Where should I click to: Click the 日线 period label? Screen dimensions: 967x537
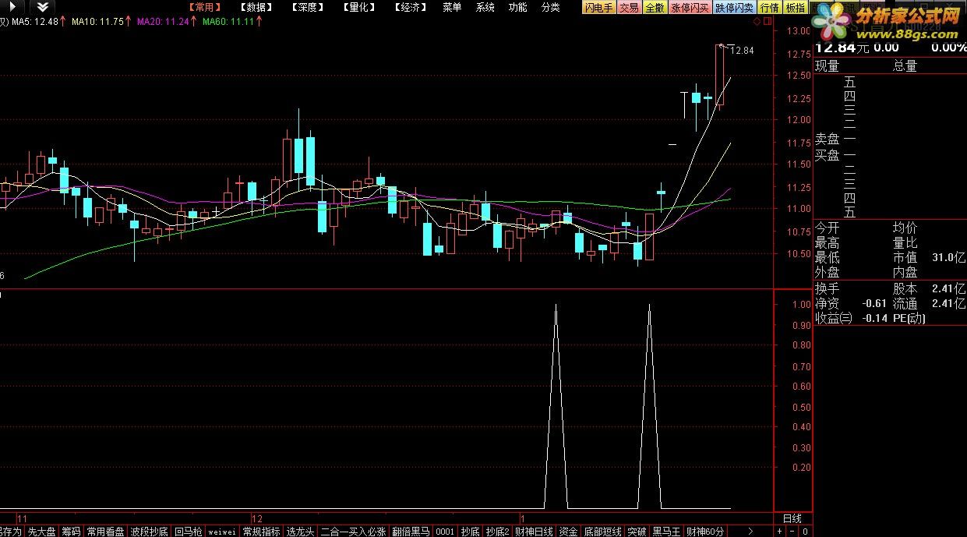pos(792,518)
